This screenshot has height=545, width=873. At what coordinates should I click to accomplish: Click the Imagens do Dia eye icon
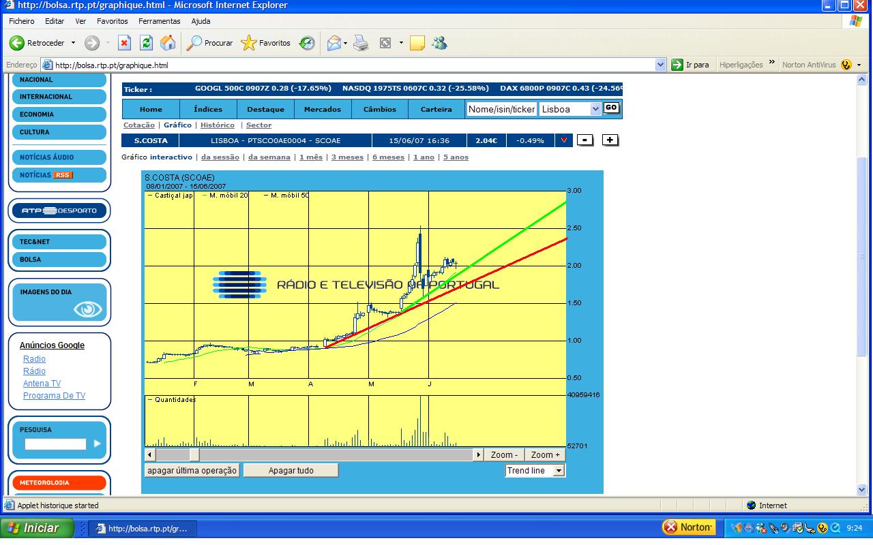point(87,309)
